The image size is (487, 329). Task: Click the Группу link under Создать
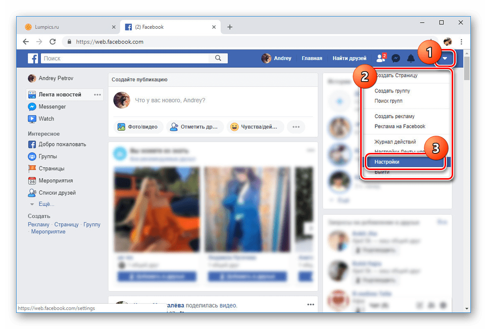point(92,224)
